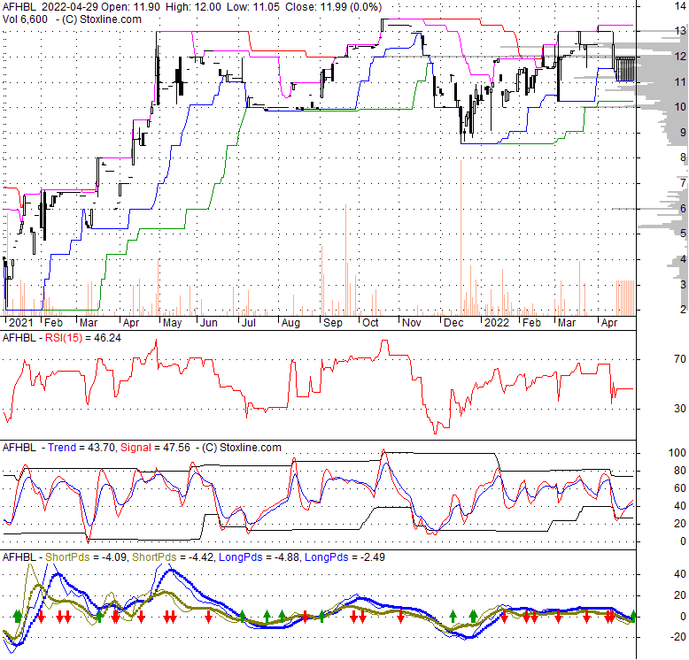The height and width of the screenshot is (660, 689).
Task: Click the Nov label on the time axis
Action: 411,323
